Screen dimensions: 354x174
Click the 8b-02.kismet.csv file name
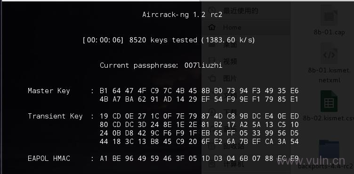[x=329, y=118]
